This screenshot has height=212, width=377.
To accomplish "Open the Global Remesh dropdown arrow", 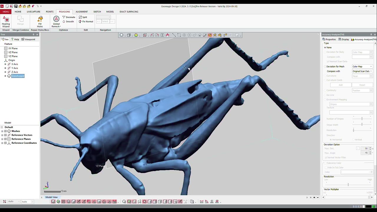I will coord(60,26).
